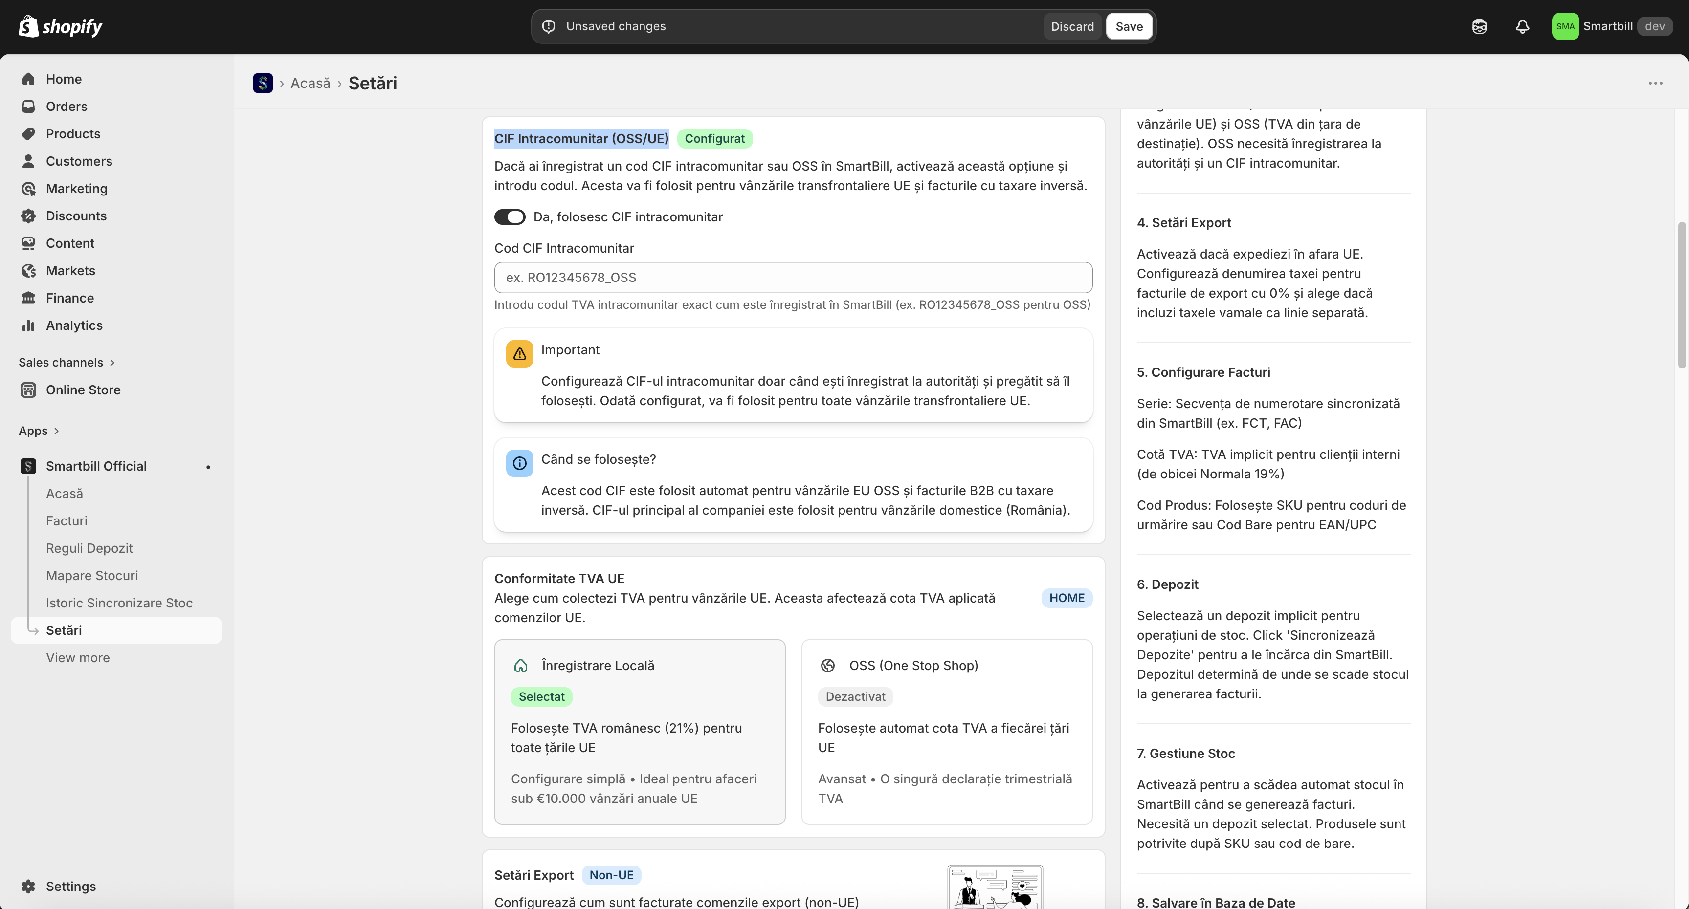This screenshot has width=1689, height=909.
Task: Open Sidekick assistant icon in top bar
Action: (1479, 26)
